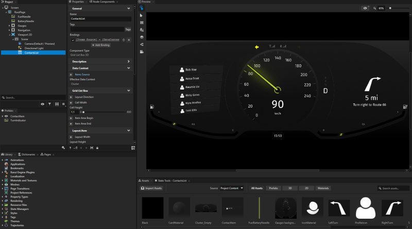The width and height of the screenshot is (412, 229).
Task: Click the text tool in Preview toolbar
Action: click(142, 30)
